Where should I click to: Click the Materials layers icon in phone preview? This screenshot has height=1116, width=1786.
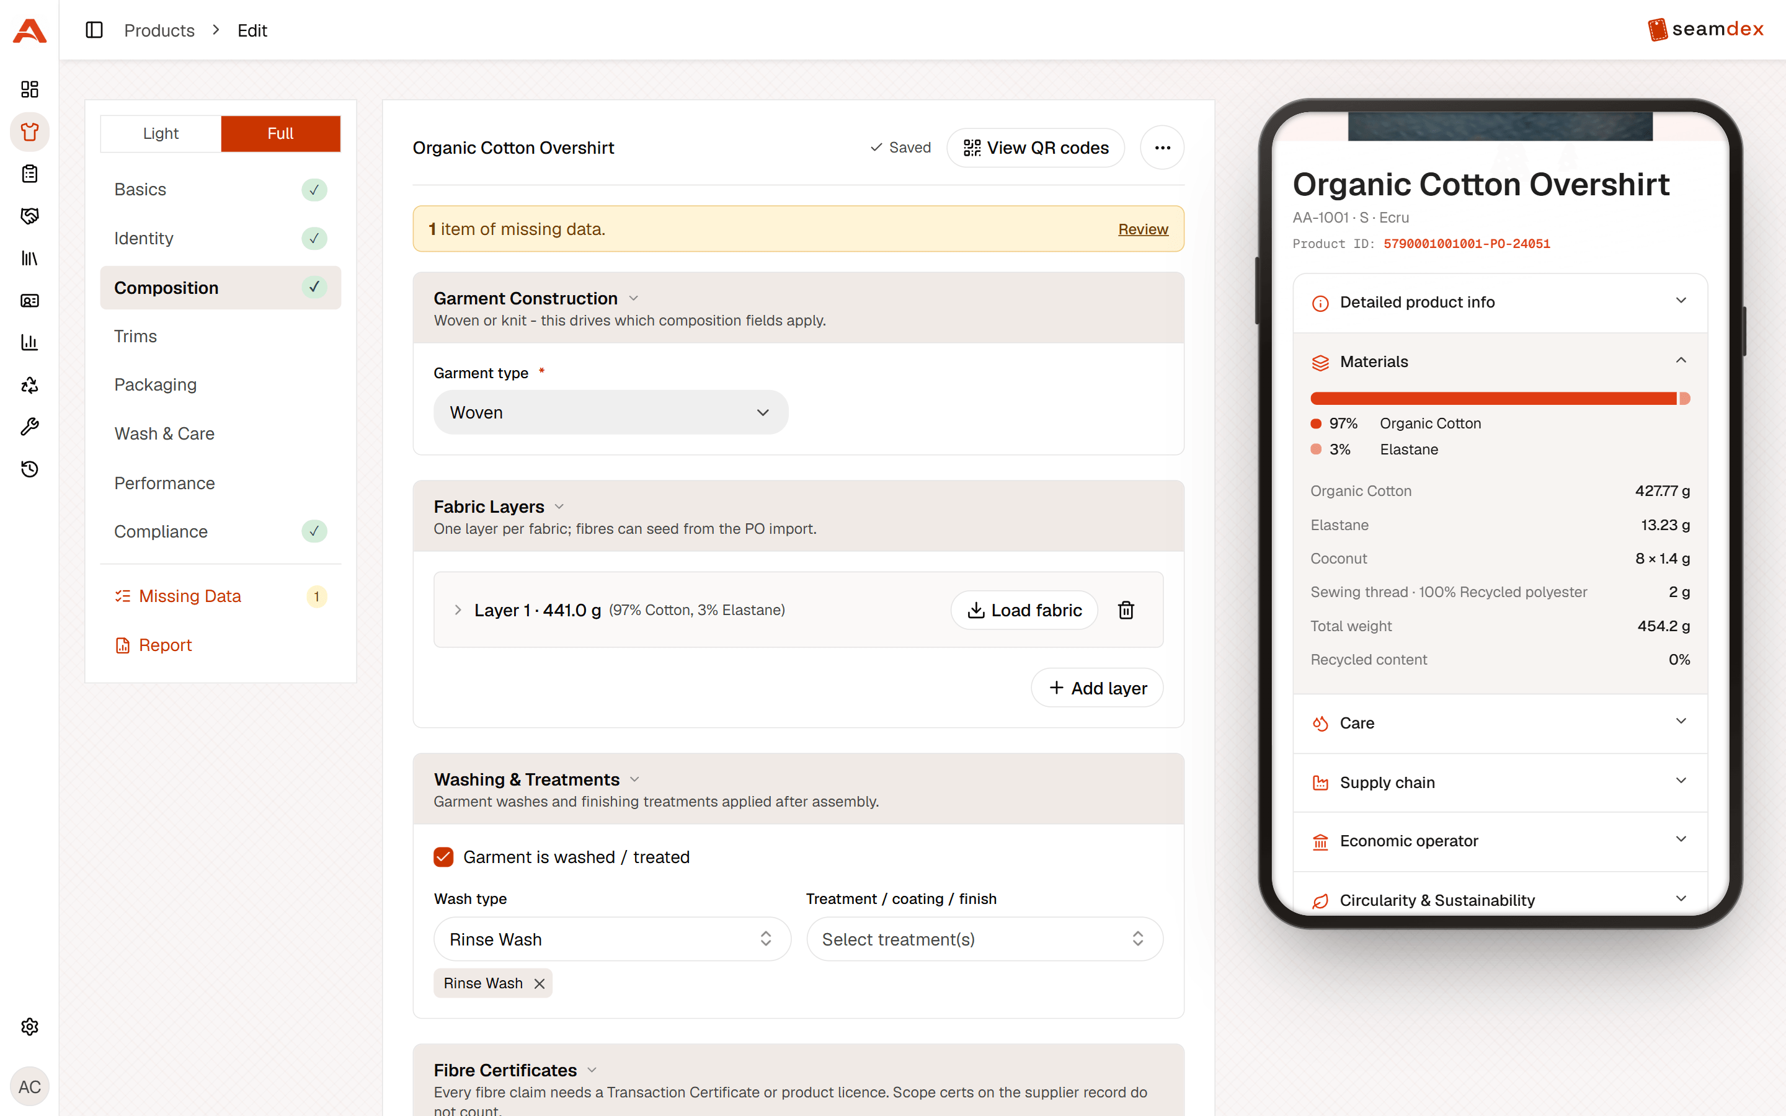click(1320, 363)
